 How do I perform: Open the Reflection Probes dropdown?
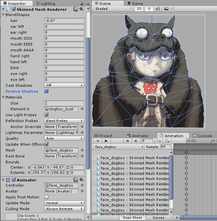click(64, 120)
